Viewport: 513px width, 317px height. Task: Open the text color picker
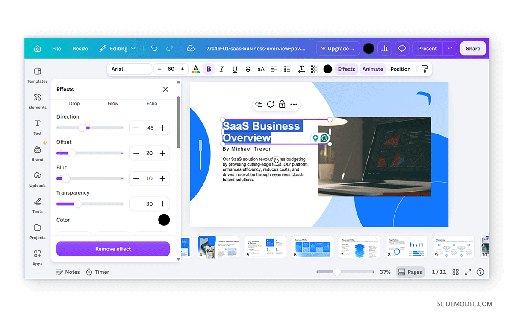[196, 69]
